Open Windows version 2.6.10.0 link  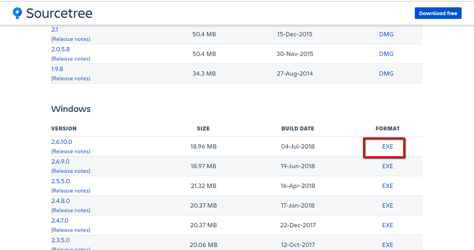pos(62,142)
